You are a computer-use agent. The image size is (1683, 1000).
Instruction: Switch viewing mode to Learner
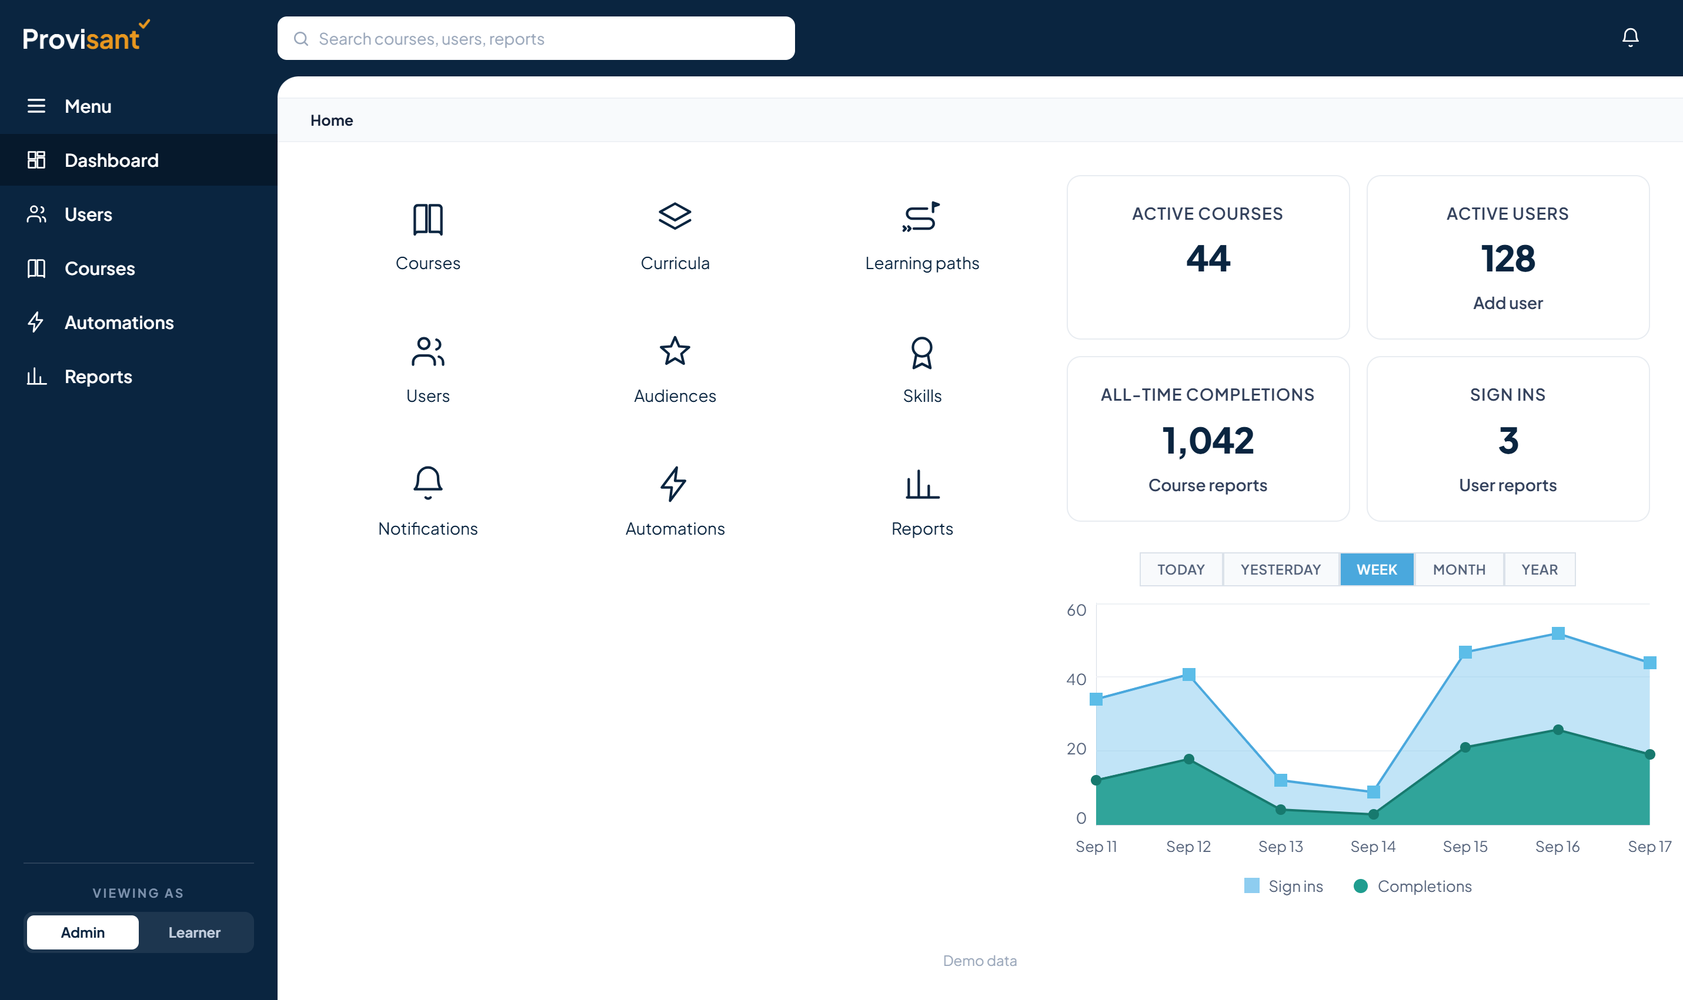point(194,932)
